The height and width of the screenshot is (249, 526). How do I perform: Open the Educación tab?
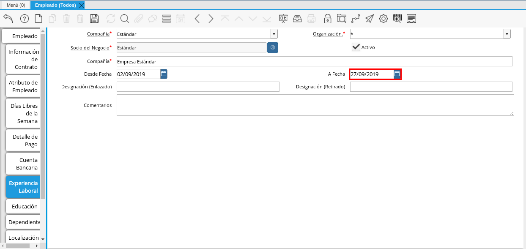tap(24, 206)
